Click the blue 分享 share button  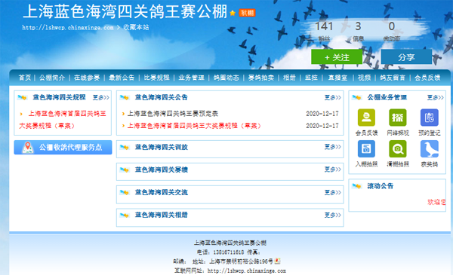pyautogui.click(x=406, y=57)
